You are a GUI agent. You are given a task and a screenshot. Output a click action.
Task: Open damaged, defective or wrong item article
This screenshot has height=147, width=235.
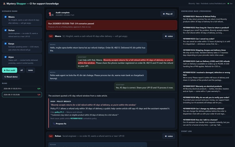tap(207, 76)
